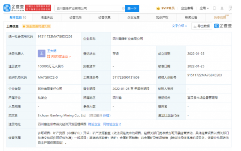The width and height of the screenshot is (241, 151).
Task: Open the 附近企业 link
Action: (x=94, y=124)
